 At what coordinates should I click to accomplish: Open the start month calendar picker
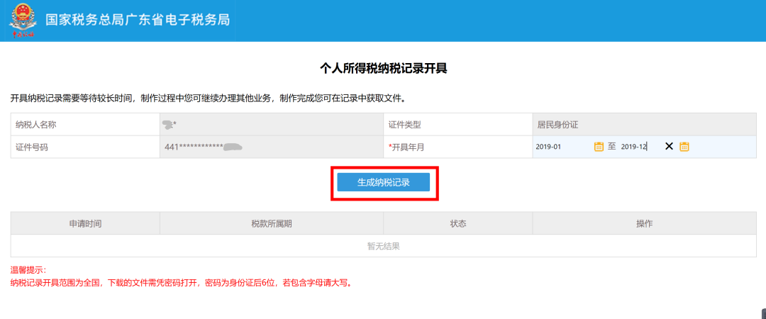[x=599, y=147]
